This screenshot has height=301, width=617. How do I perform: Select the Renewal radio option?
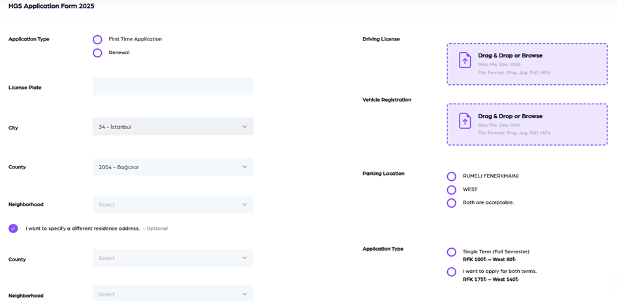97,53
